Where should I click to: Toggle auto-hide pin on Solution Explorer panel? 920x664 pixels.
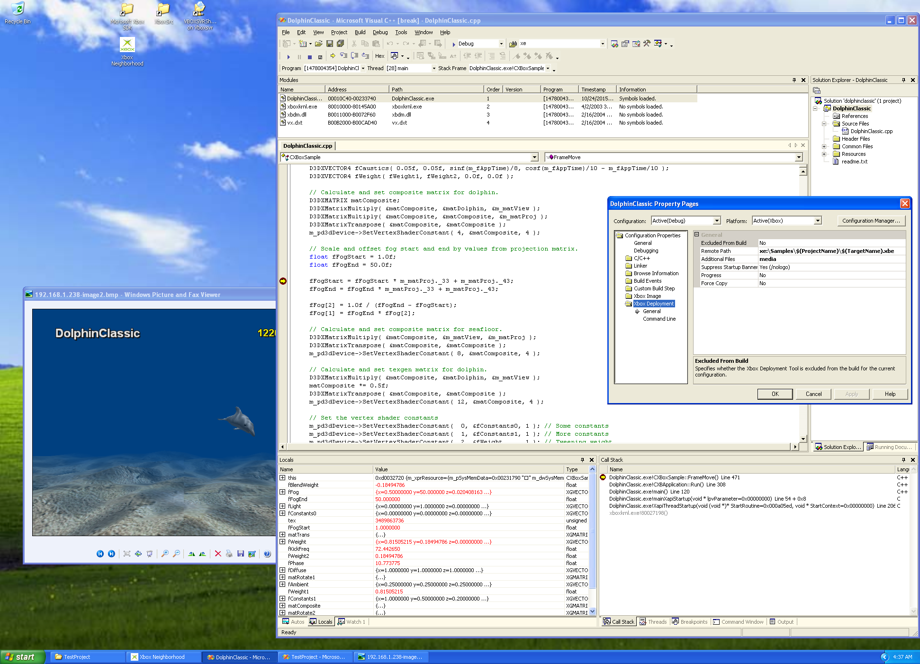point(904,80)
